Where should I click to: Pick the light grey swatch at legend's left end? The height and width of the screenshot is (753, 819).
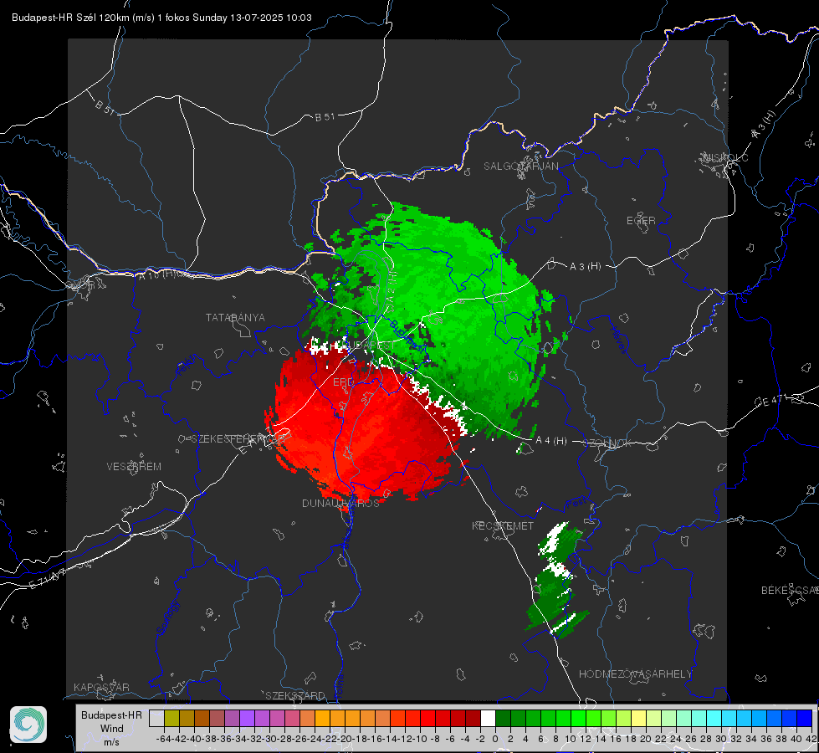156,718
